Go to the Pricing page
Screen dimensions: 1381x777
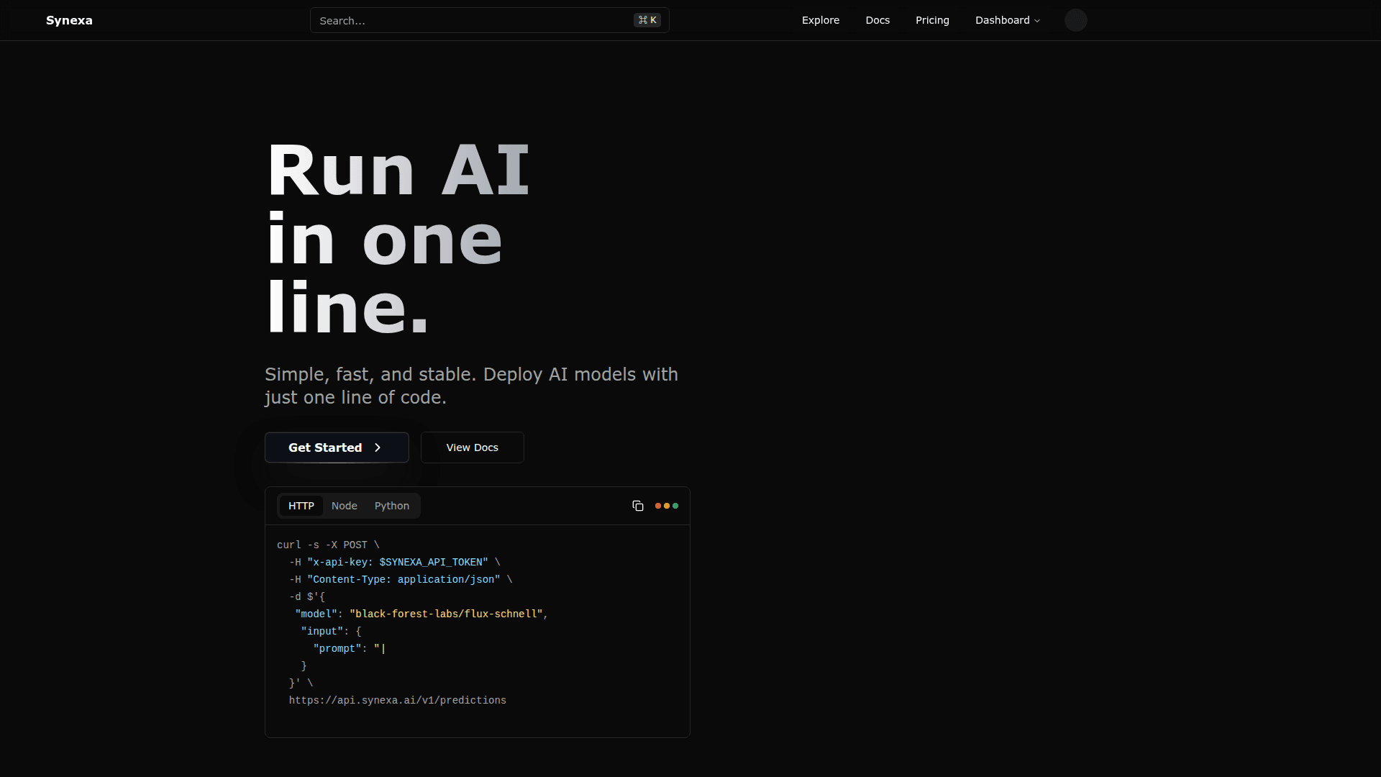pos(931,20)
